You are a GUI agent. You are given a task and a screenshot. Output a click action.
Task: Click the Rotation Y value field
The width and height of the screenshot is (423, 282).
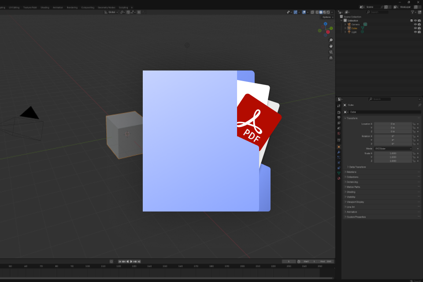(x=393, y=140)
